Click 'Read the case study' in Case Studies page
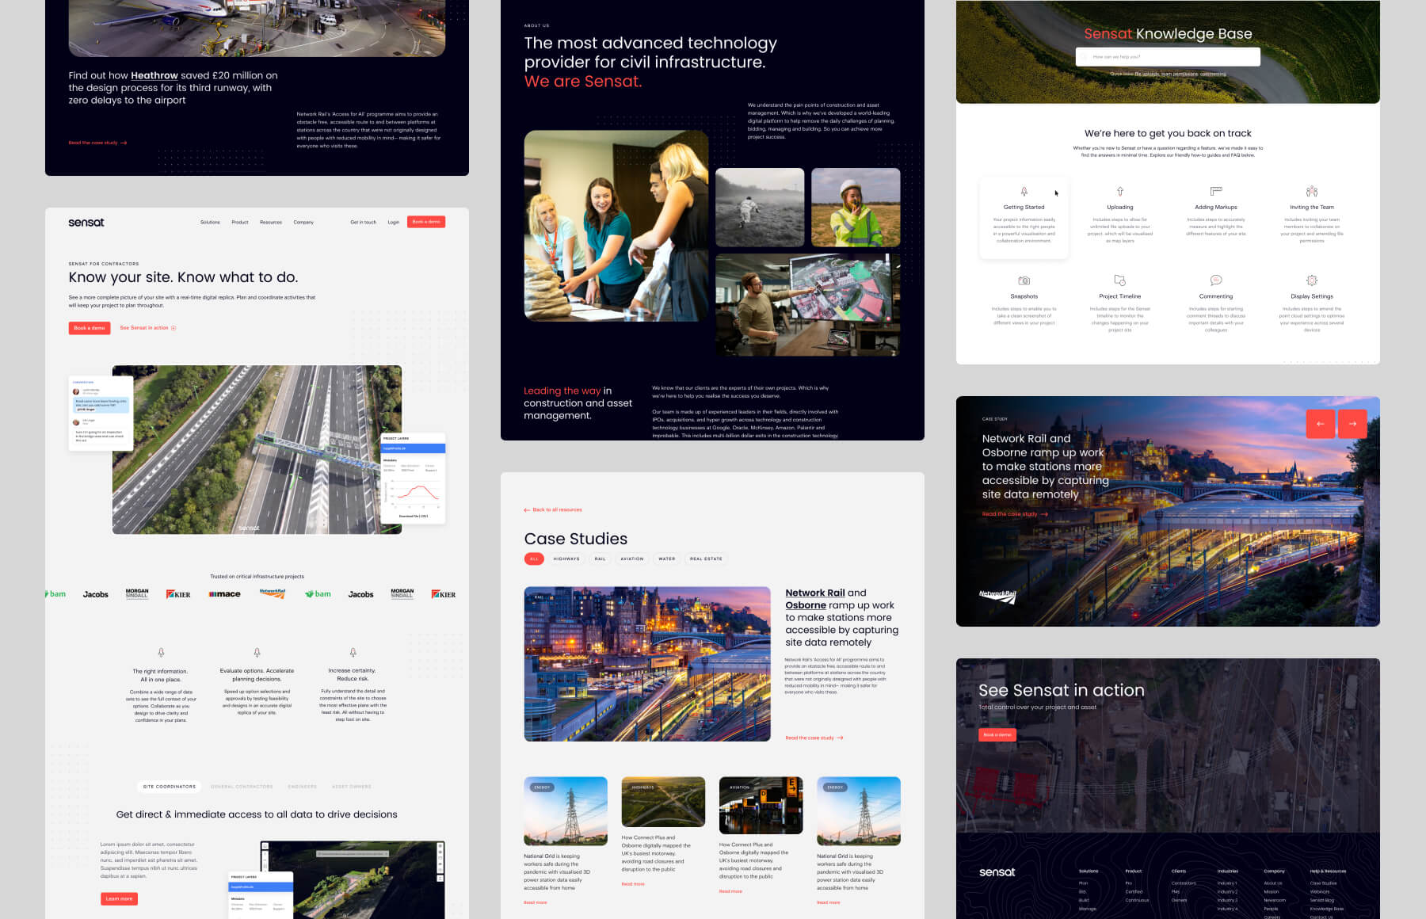This screenshot has height=919, width=1426. [x=814, y=738]
